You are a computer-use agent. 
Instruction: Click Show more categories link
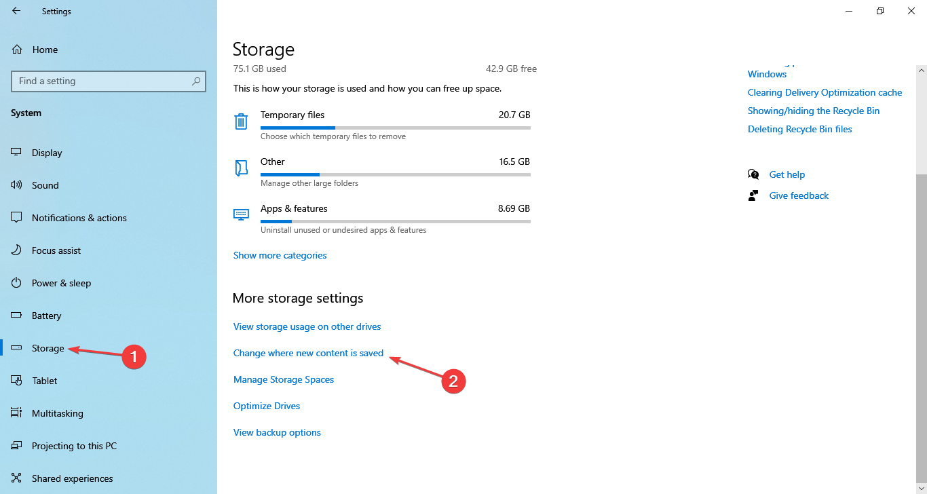(280, 255)
